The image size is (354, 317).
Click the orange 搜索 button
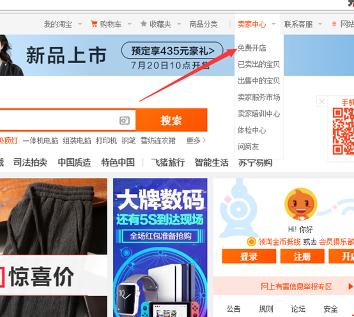point(171,120)
